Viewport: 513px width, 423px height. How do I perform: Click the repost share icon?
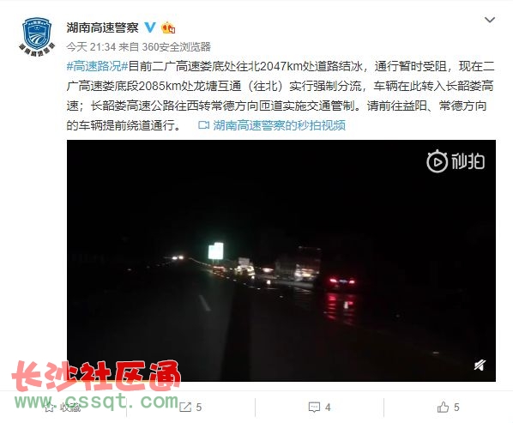[x=185, y=408]
